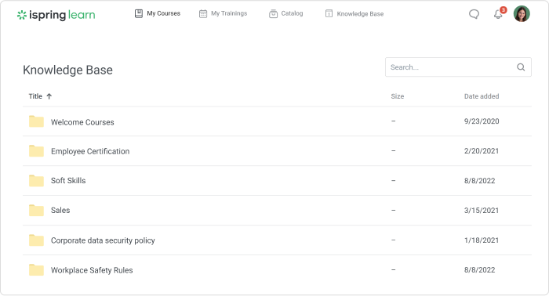Click the iSpring Learn logo

56,15
